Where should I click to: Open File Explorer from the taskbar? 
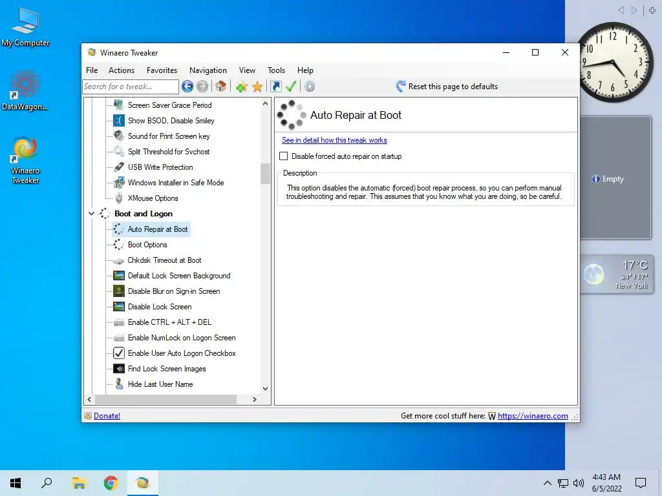click(79, 483)
